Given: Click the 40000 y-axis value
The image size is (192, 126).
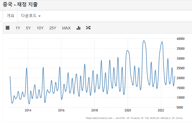Looking at the screenshot, I should coord(180,39).
